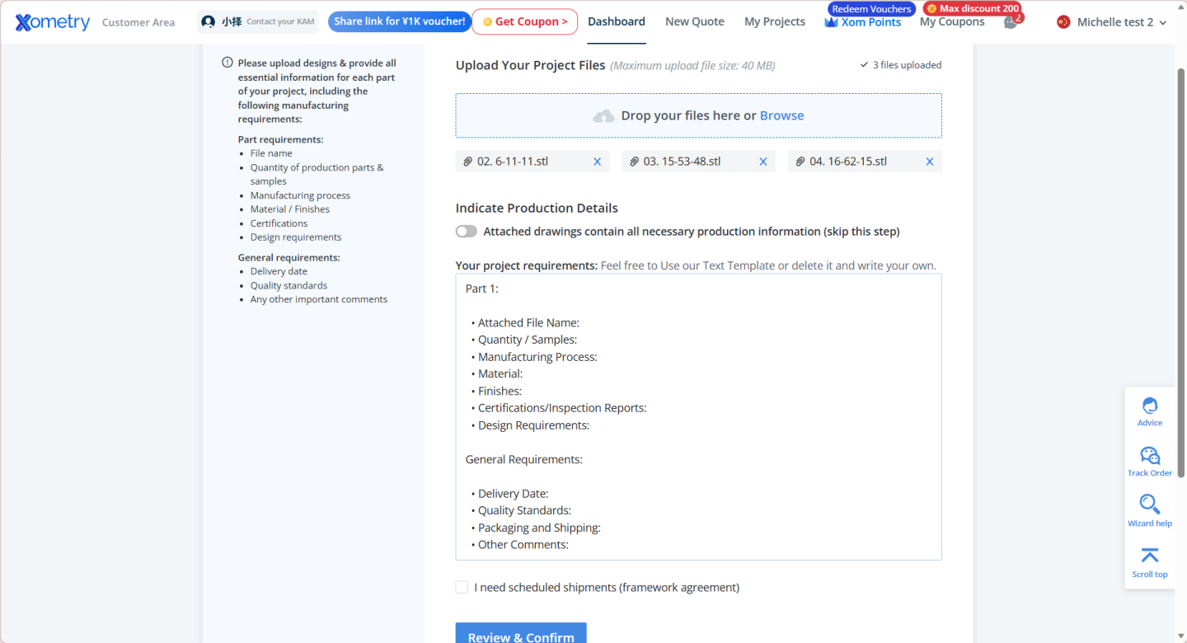Open My Projects tab
The image size is (1187, 643).
coord(774,21)
